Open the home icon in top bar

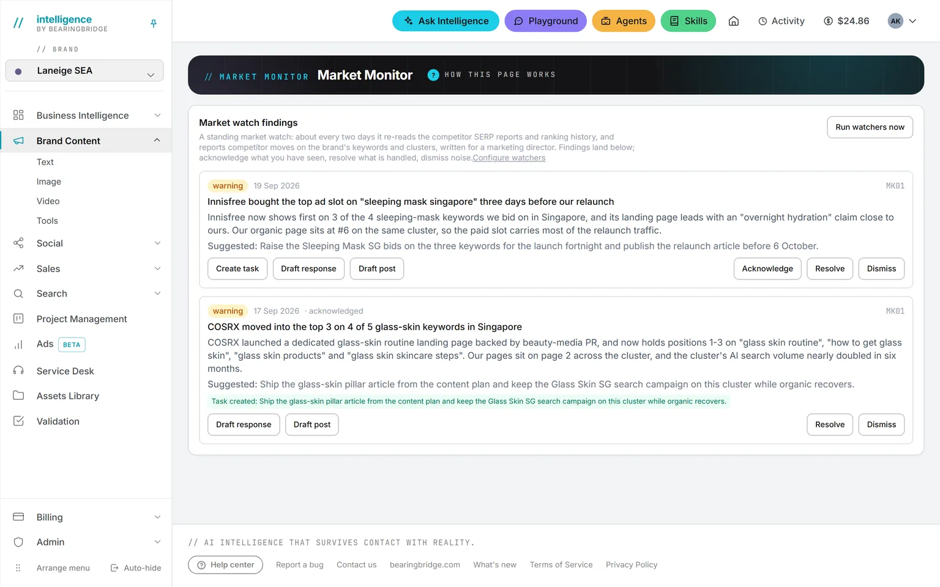coord(734,21)
